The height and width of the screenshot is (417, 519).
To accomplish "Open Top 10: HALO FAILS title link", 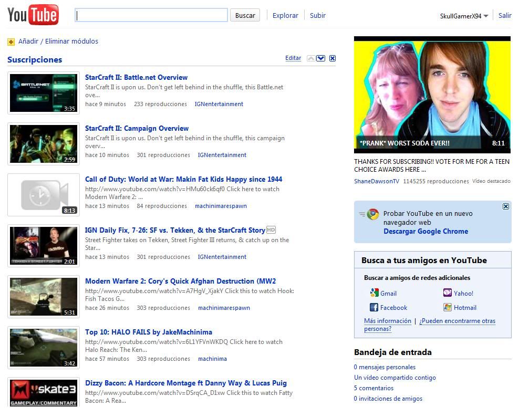I will (149, 332).
